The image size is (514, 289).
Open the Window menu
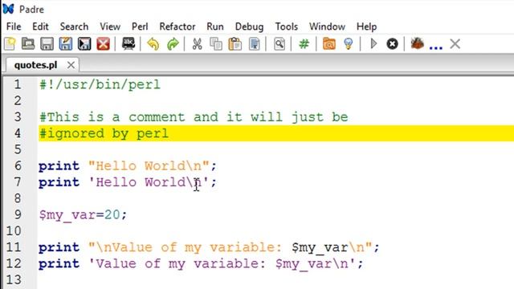point(327,26)
